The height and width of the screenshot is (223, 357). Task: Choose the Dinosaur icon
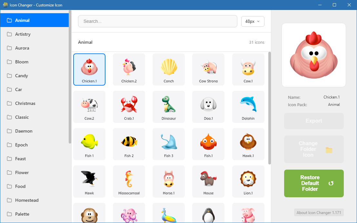click(169, 107)
